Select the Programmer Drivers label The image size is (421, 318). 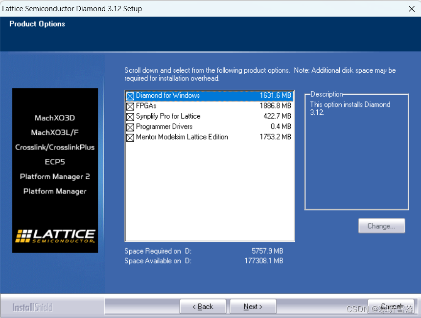click(x=164, y=127)
